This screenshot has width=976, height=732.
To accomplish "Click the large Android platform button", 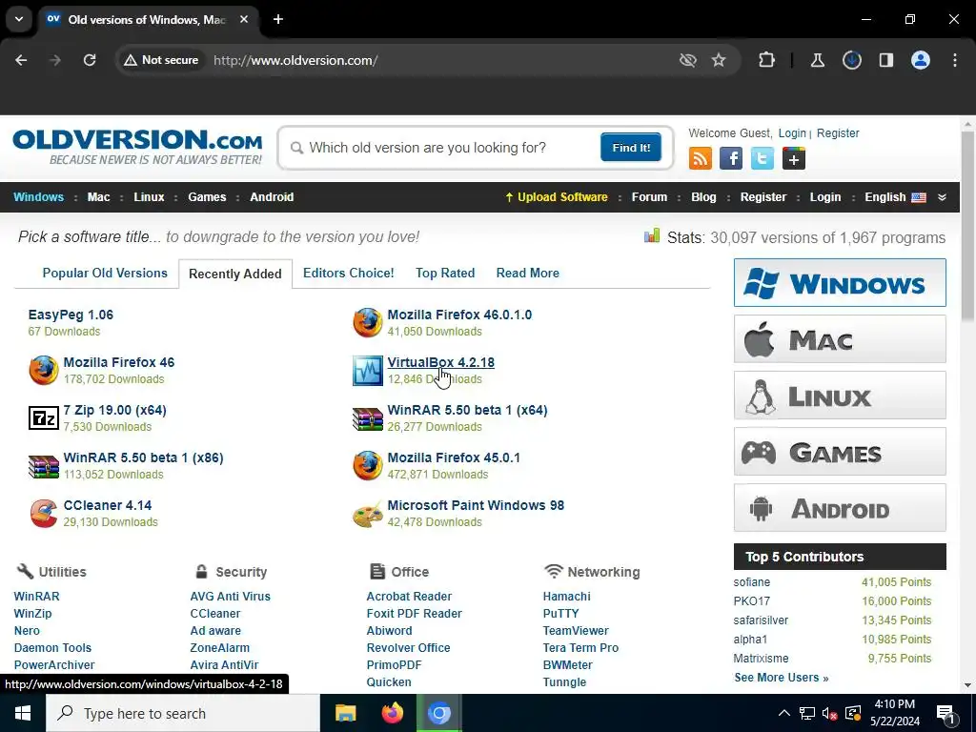I will click(840, 508).
